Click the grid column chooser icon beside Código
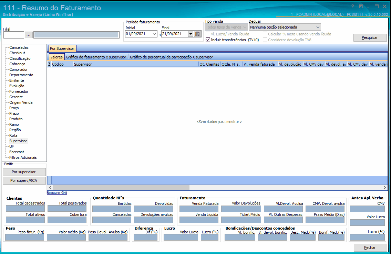The width and height of the screenshot is (391, 254). click(49, 64)
